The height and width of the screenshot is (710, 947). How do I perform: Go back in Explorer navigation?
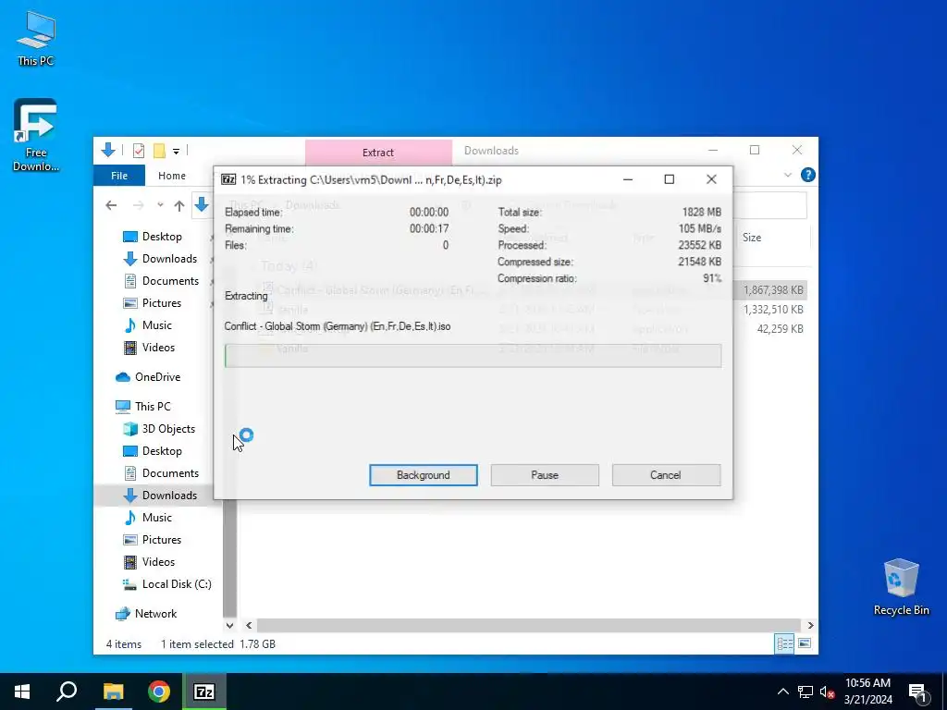pos(111,205)
